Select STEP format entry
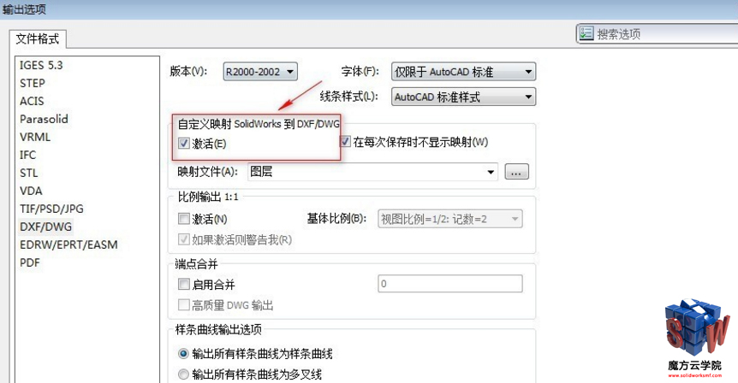Viewport: 738px width, 383px height. click(33, 83)
